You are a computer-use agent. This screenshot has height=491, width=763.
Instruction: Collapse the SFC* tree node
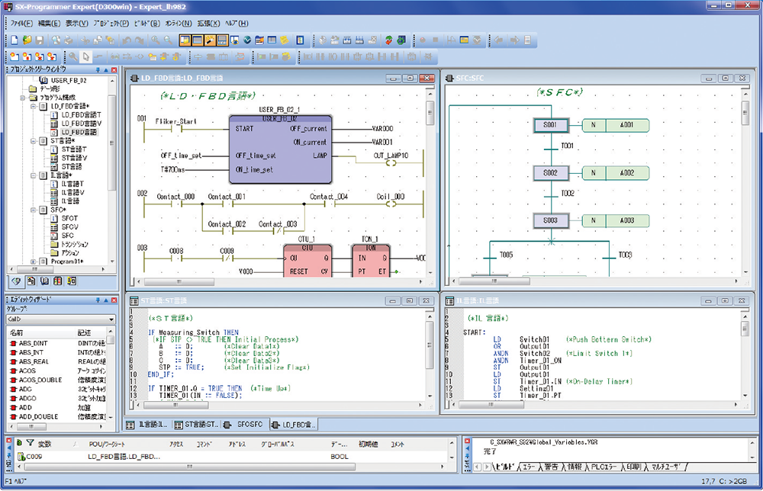[34, 210]
